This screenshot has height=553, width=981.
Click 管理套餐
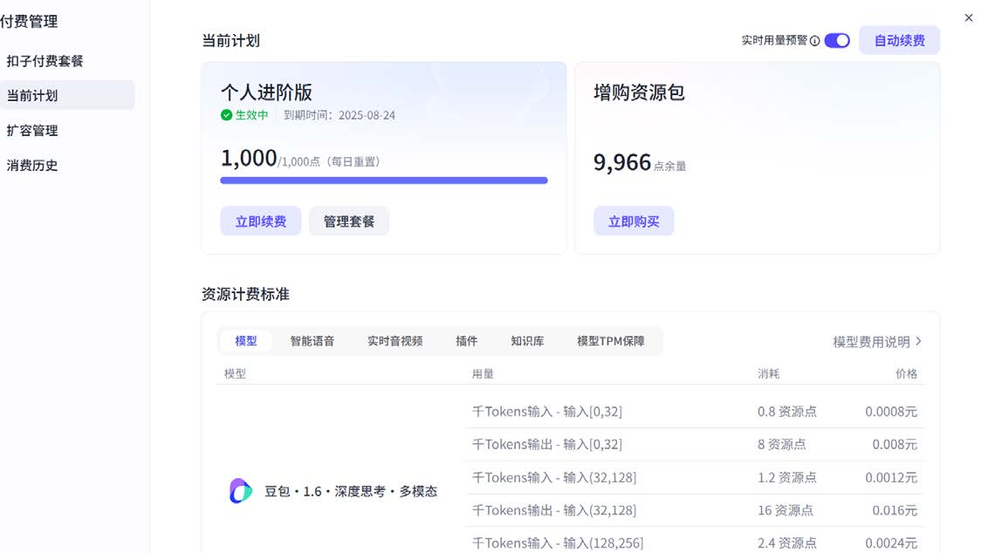tap(348, 221)
